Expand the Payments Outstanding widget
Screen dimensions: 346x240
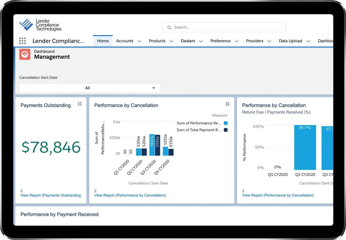coord(80,104)
